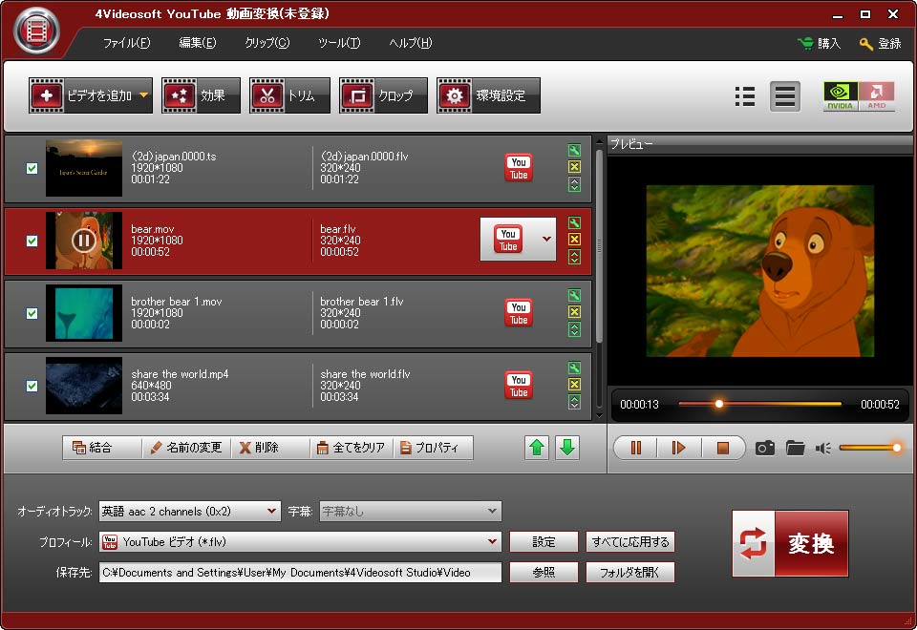This screenshot has height=630, width=917.
Task: Click the 変換 convert button
Action: 790,543
